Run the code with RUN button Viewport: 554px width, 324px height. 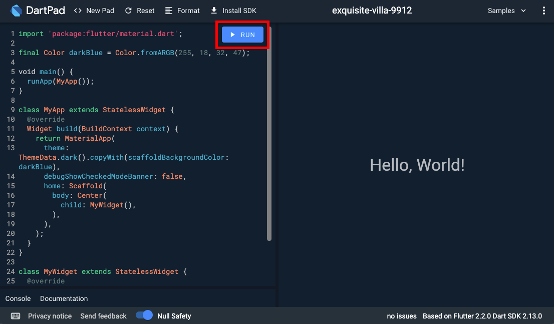pyautogui.click(x=242, y=35)
